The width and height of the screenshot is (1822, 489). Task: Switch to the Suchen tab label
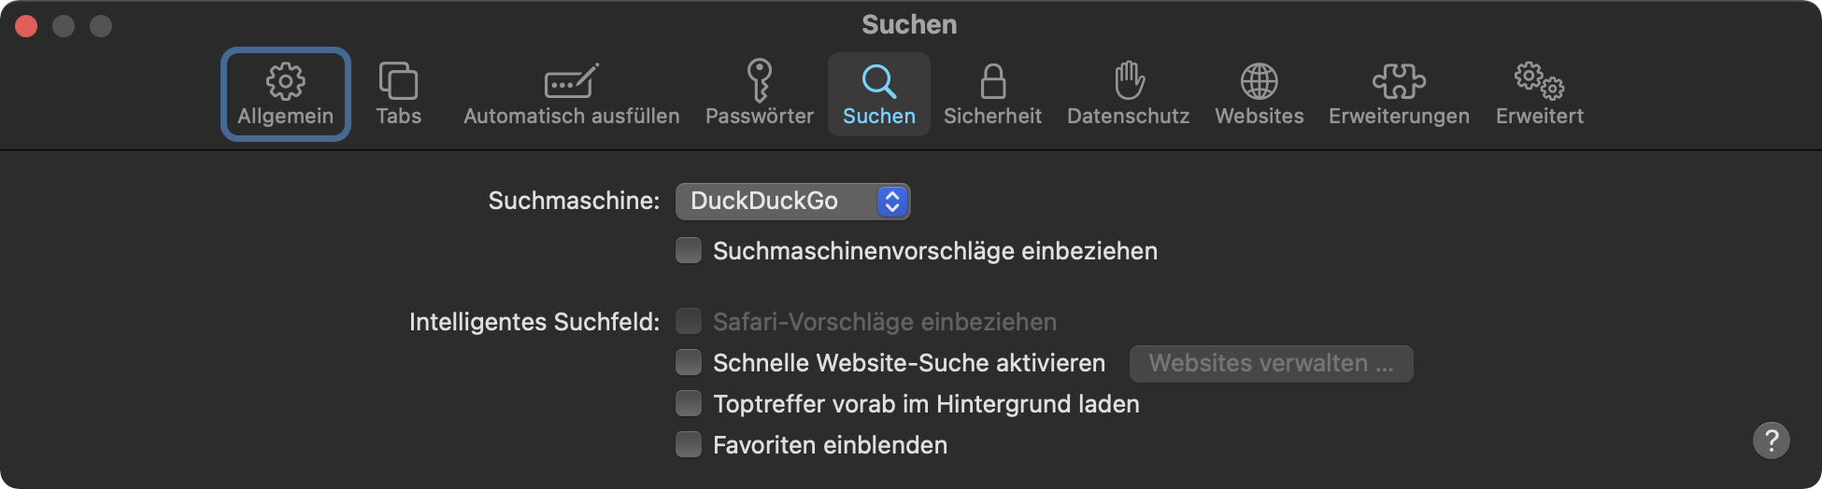(878, 116)
